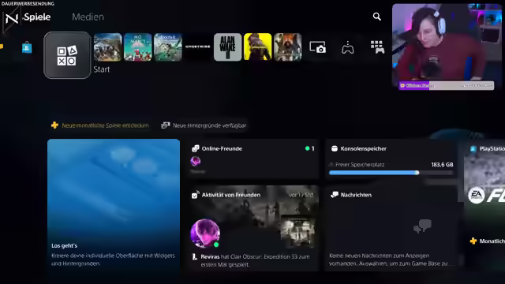Screen dimensions: 505x284
Task: Launch Alan Wake II game tile
Action: click(x=228, y=47)
